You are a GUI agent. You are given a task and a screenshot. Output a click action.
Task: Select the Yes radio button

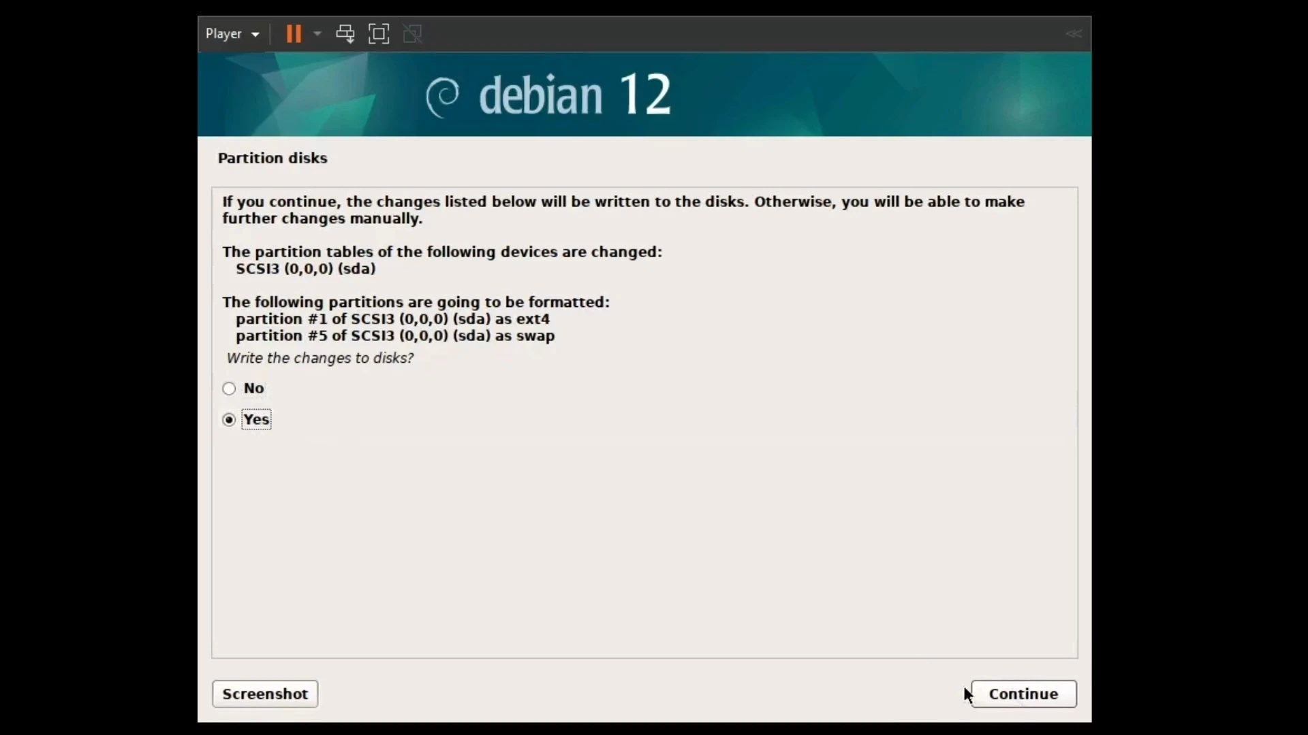click(229, 420)
